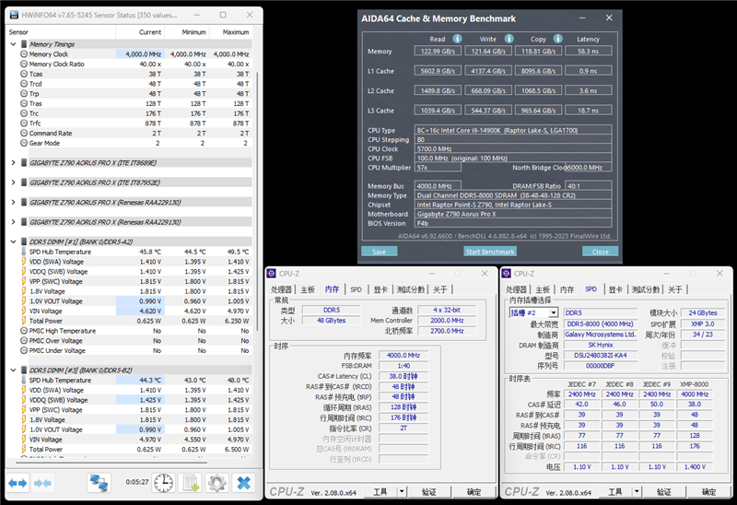Click CAS# Latency value 38.0 时钟

click(404, 376)
